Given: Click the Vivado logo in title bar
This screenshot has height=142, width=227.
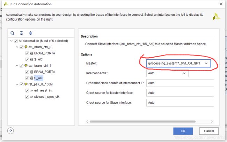Looking at the screenshot, I should coord(6,4).
